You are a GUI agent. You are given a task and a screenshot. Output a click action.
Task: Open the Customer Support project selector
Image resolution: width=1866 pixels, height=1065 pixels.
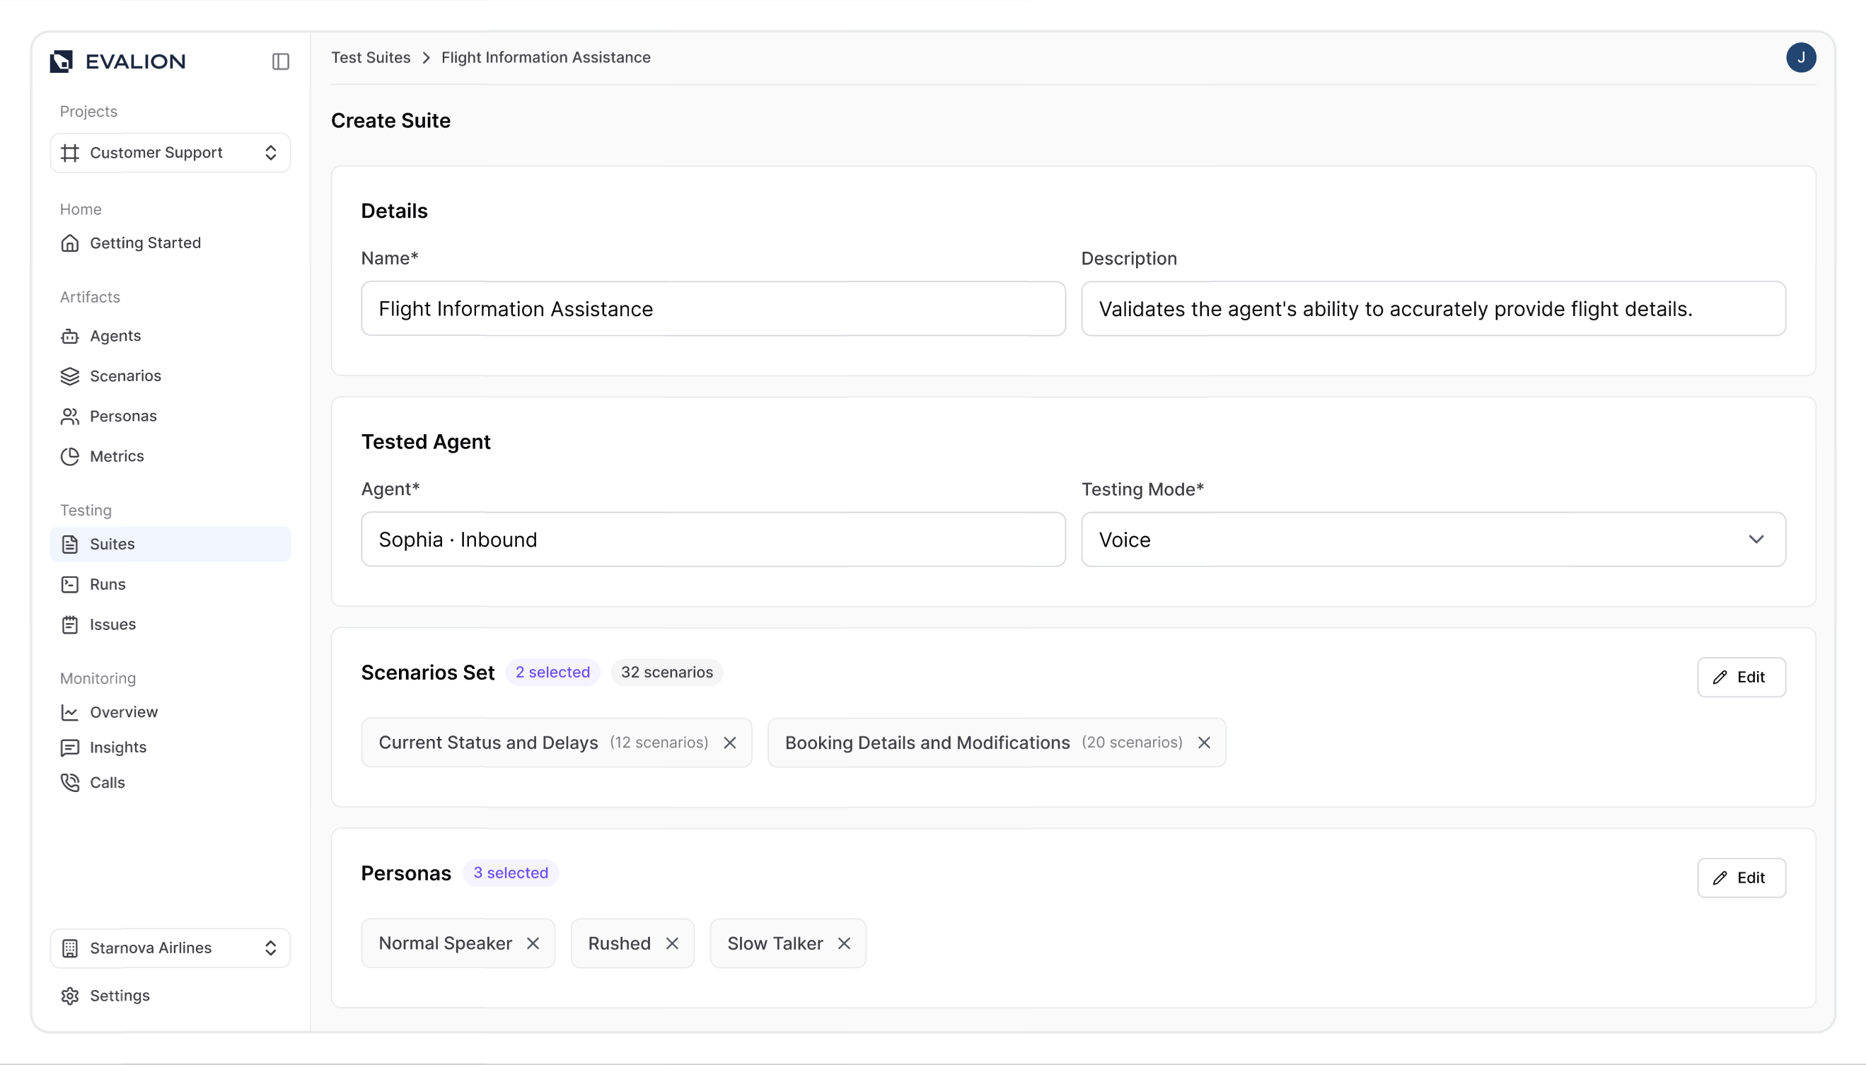170,152
